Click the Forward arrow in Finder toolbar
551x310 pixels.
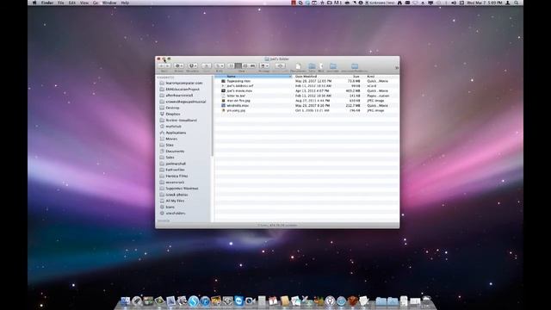[167, 65]
